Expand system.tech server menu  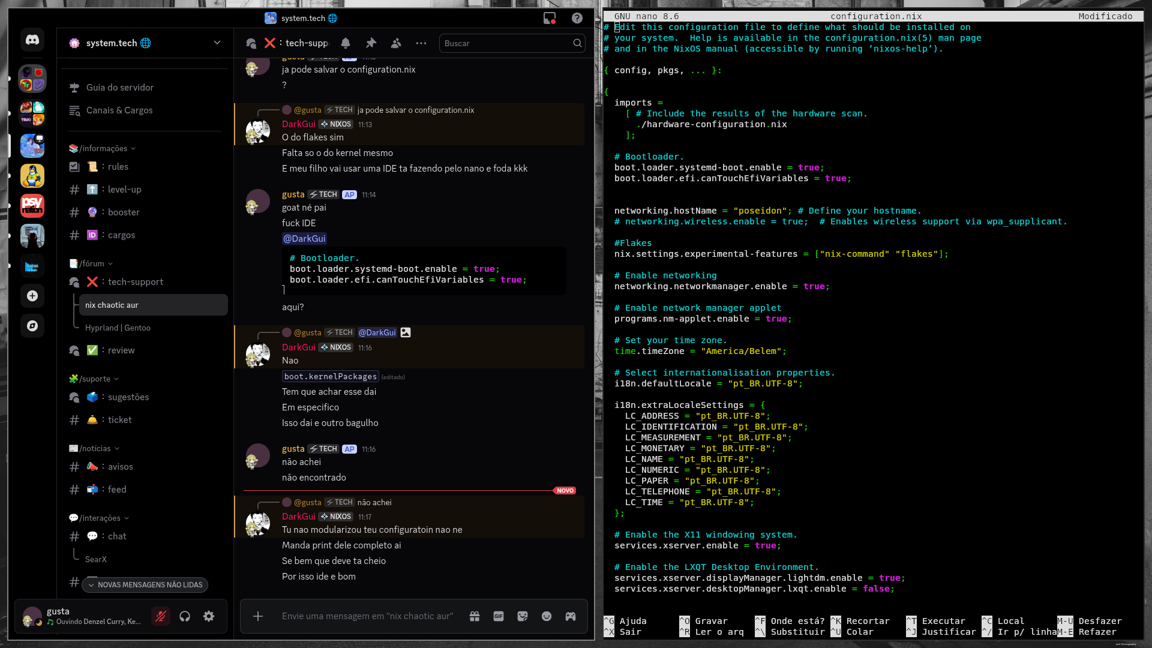coord(217,43)
